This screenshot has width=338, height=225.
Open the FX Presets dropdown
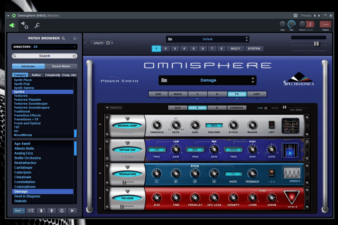click(113, 108)
